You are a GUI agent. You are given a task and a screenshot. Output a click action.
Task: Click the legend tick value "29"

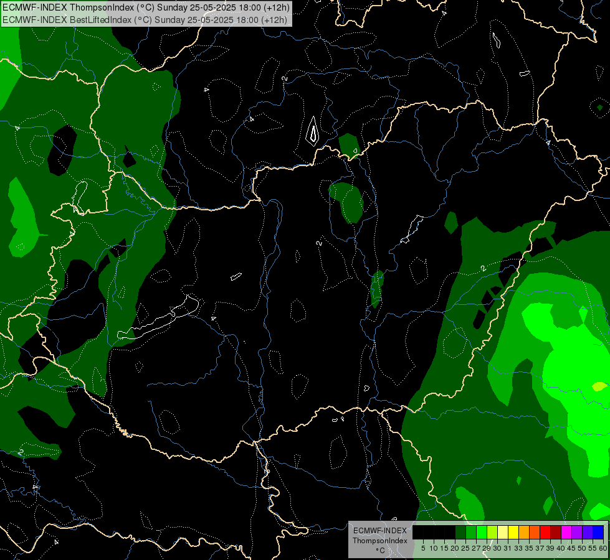(487, 548)
